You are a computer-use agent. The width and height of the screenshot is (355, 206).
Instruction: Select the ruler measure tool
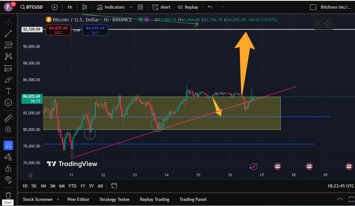(x=8, y=118)
